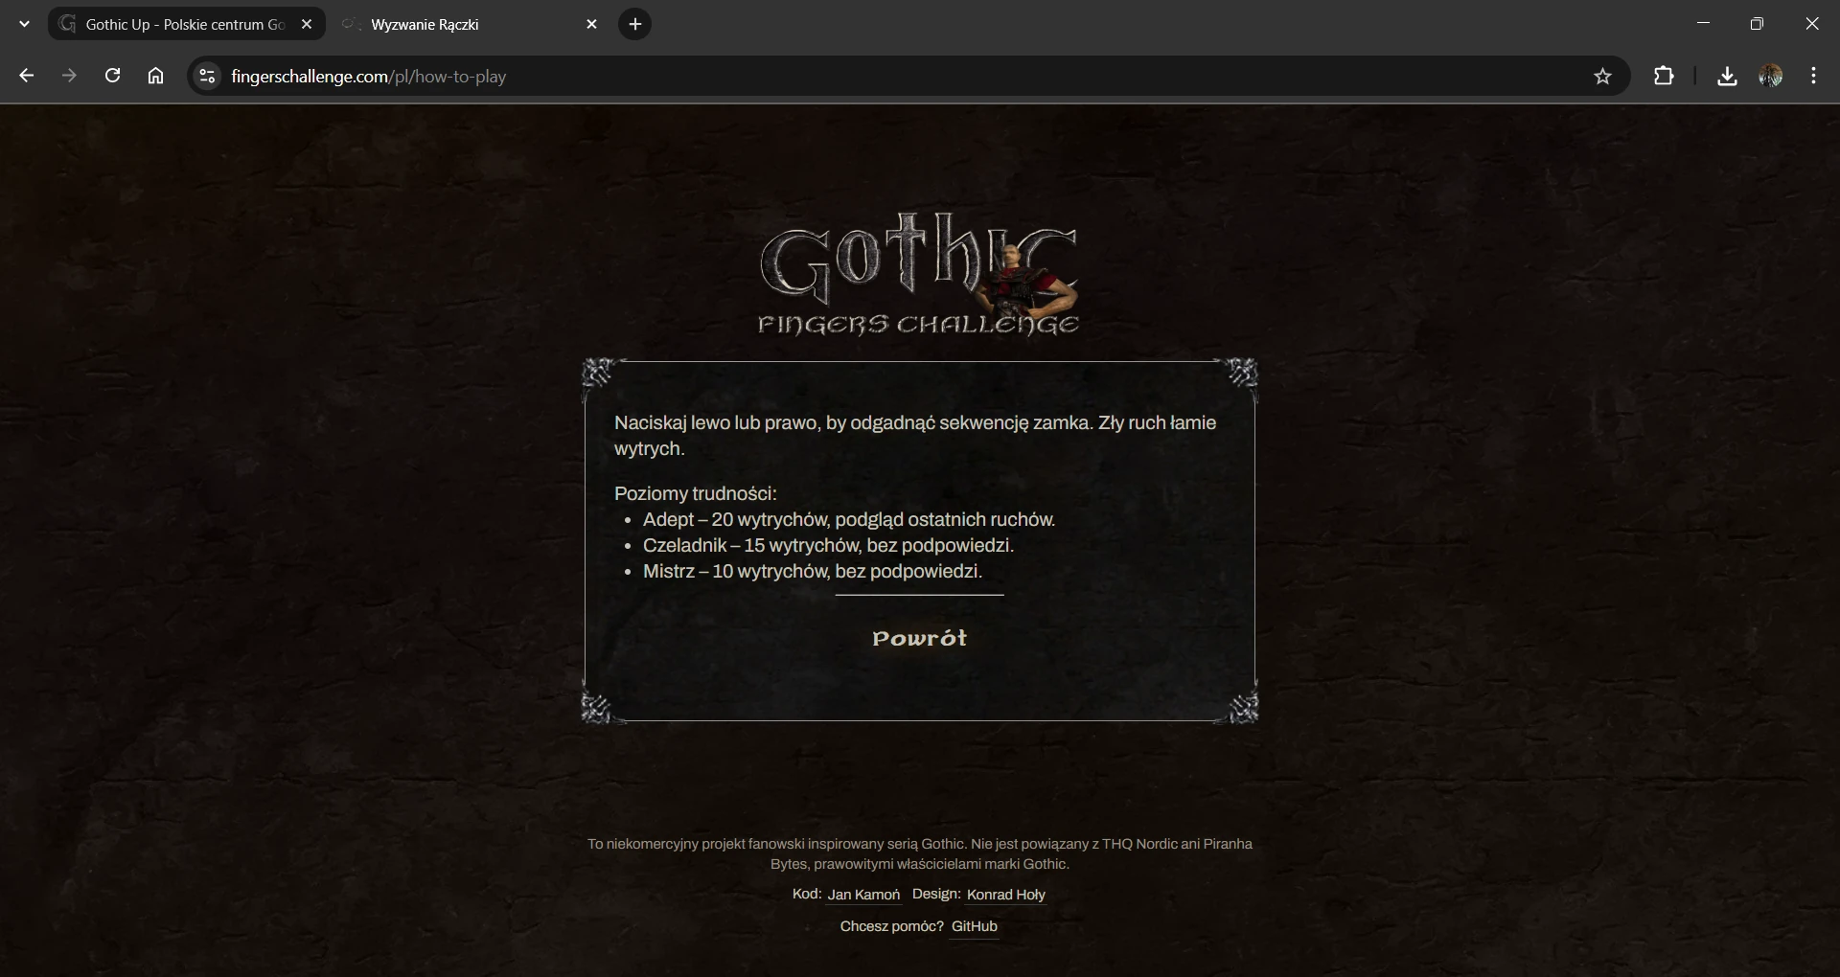
Task: View site information icon in address bar
Action: click(207, 76)
